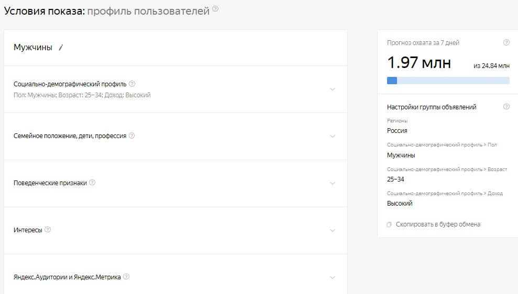The width and height of the screenshot is (518, 294).
Task: Click the help icon next to Интересы
Action: (48, 230)
